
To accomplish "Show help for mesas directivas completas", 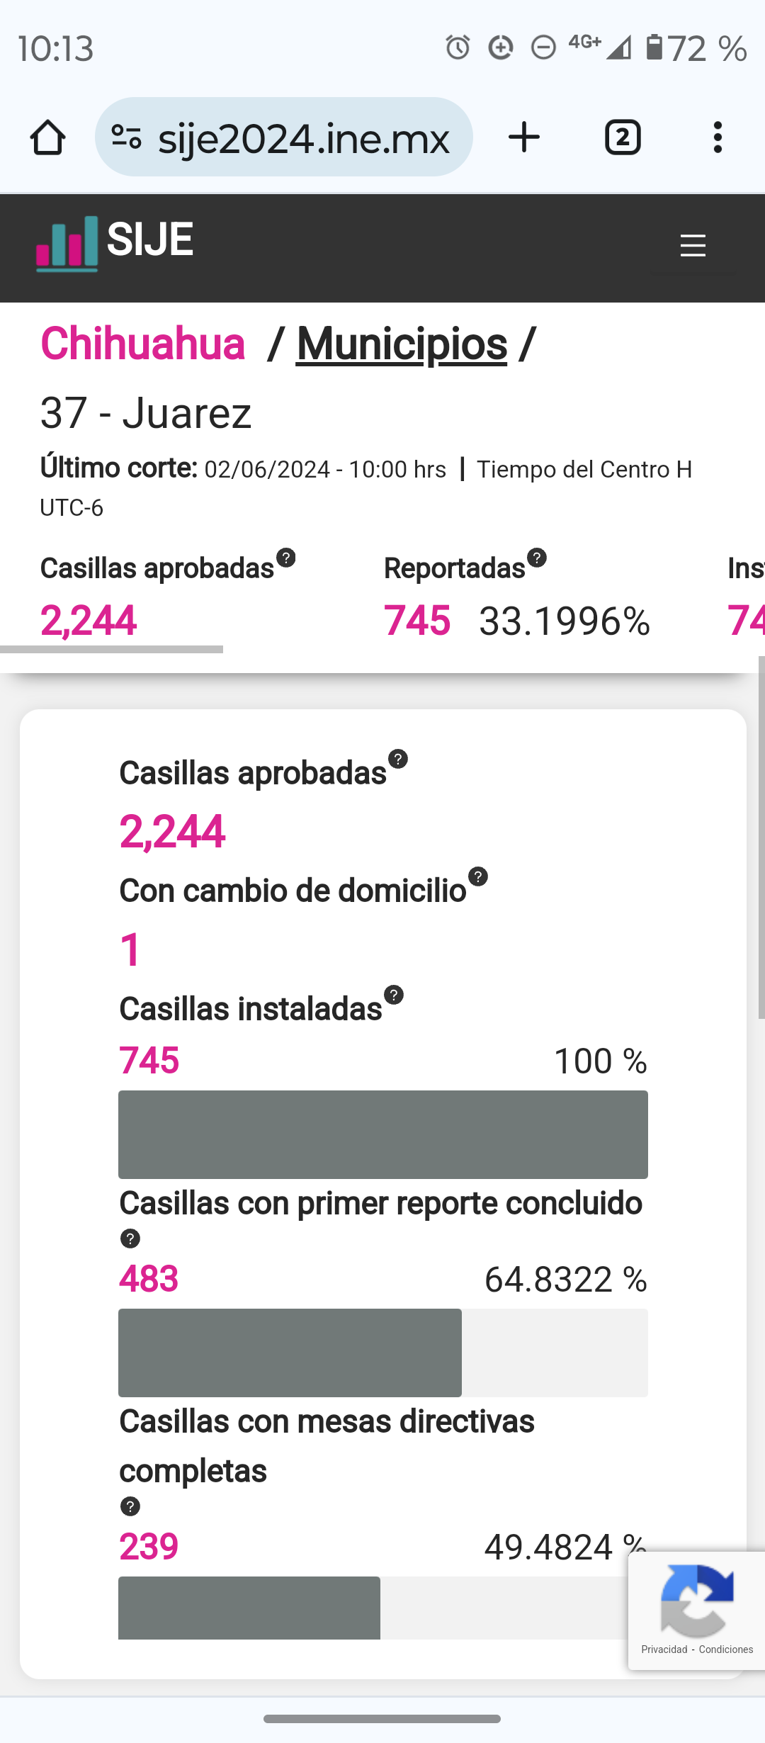I will coord(130,1506).
